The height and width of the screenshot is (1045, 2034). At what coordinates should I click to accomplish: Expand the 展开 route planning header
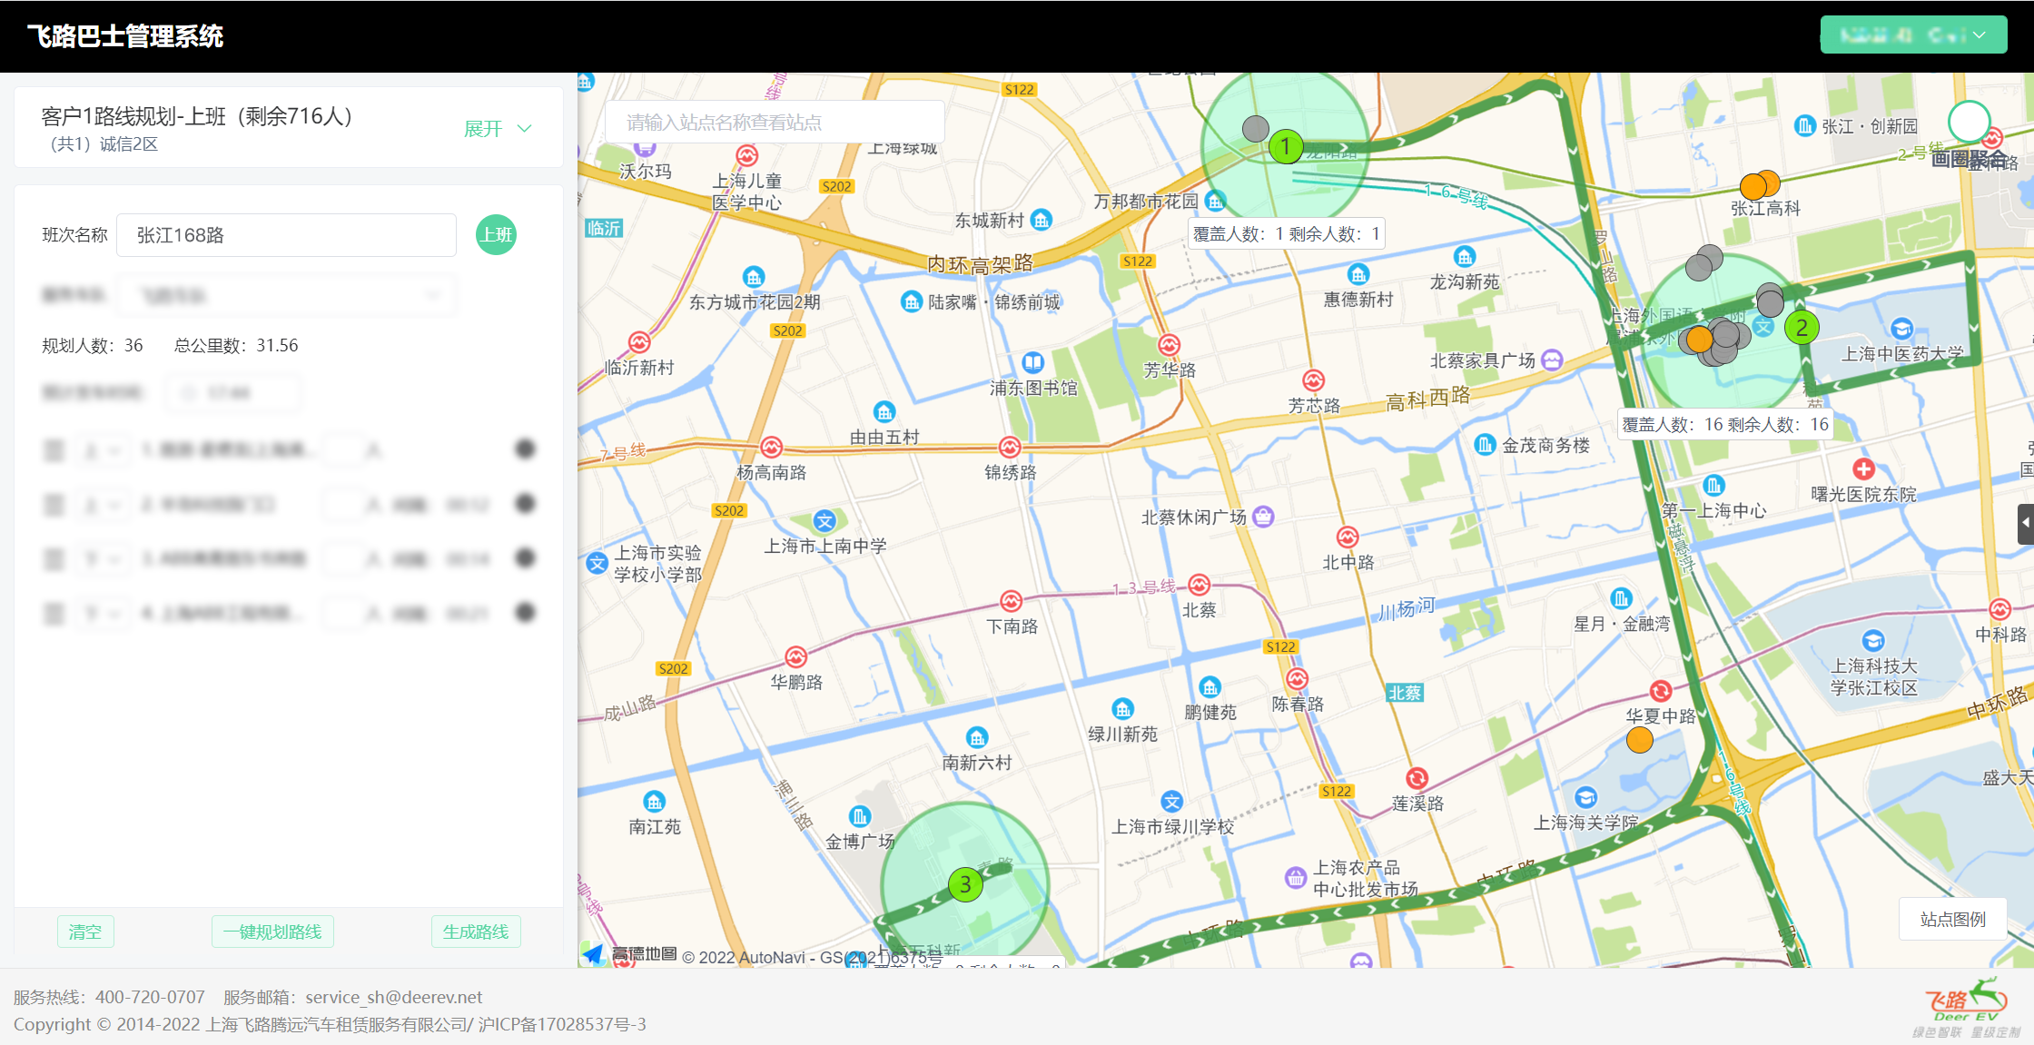click(x=498, y=129)
